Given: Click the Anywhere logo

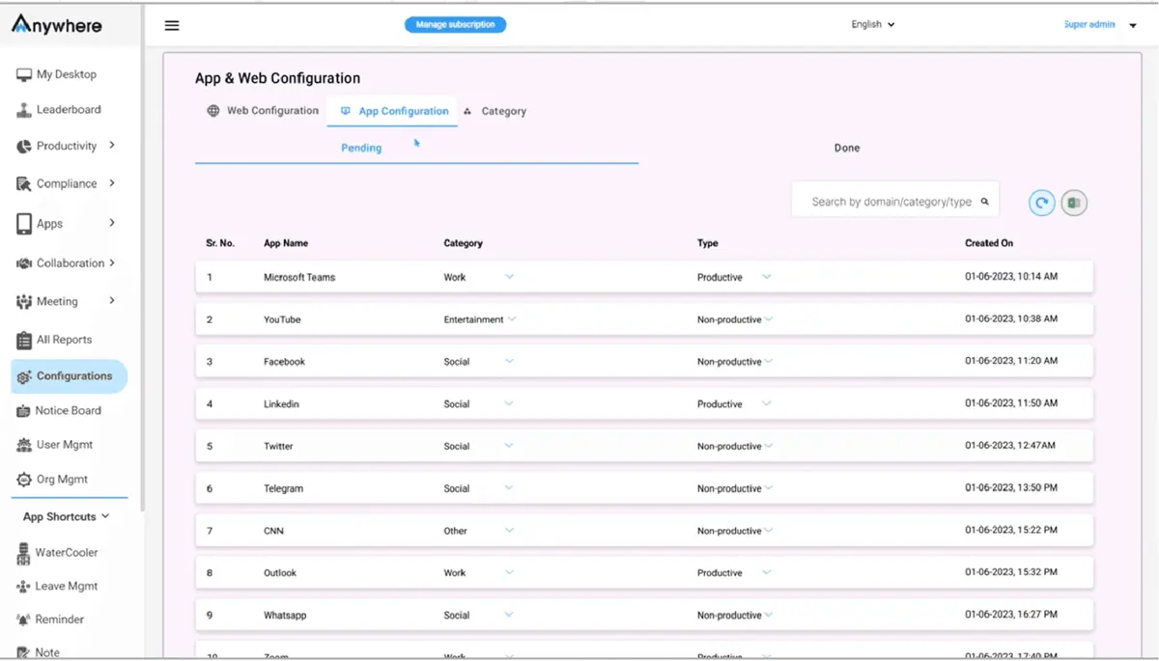Looking at the screenshot, I should [x=57, y=24].
